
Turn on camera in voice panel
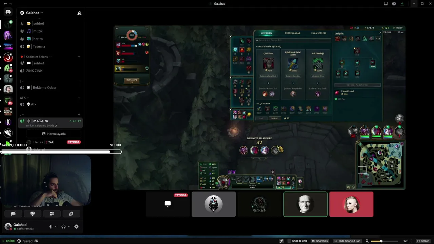pyautogui.click(x=14, y=214)
